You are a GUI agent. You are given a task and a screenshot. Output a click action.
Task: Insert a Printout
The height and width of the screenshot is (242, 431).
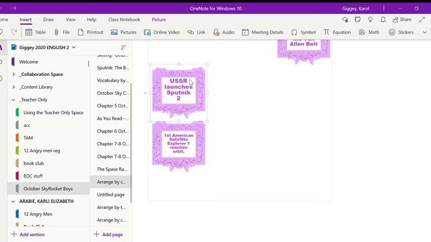(x=90, y=32)
